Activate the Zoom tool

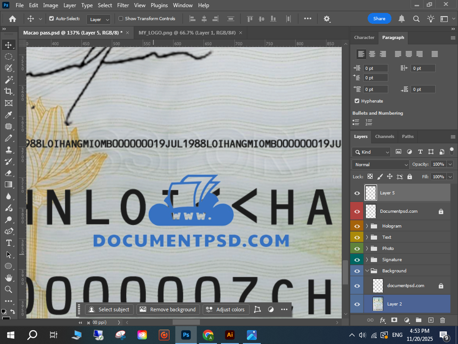click(x=8, y=289)
